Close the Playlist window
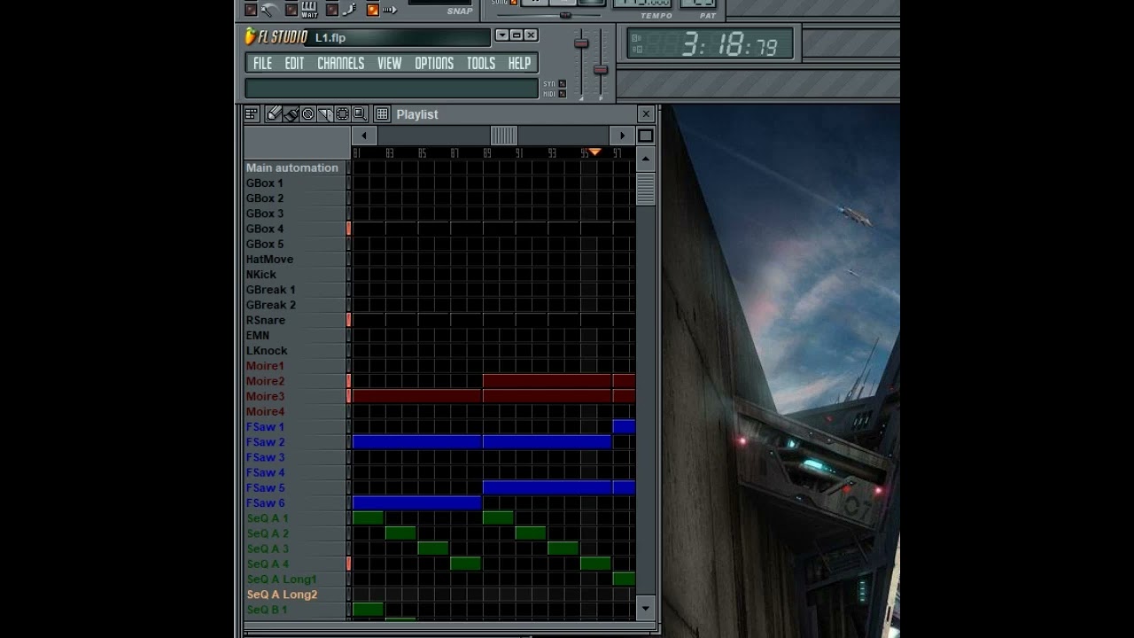1134x638 pixels. [646, 113]
